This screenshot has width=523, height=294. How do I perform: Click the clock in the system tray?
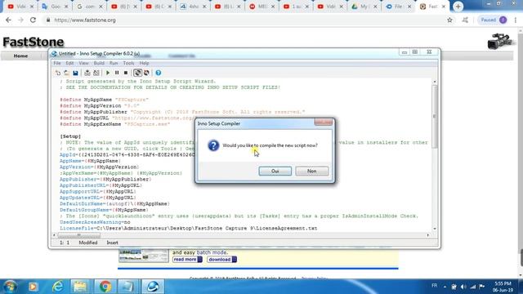pyautogui.click(x=503, y=287)
